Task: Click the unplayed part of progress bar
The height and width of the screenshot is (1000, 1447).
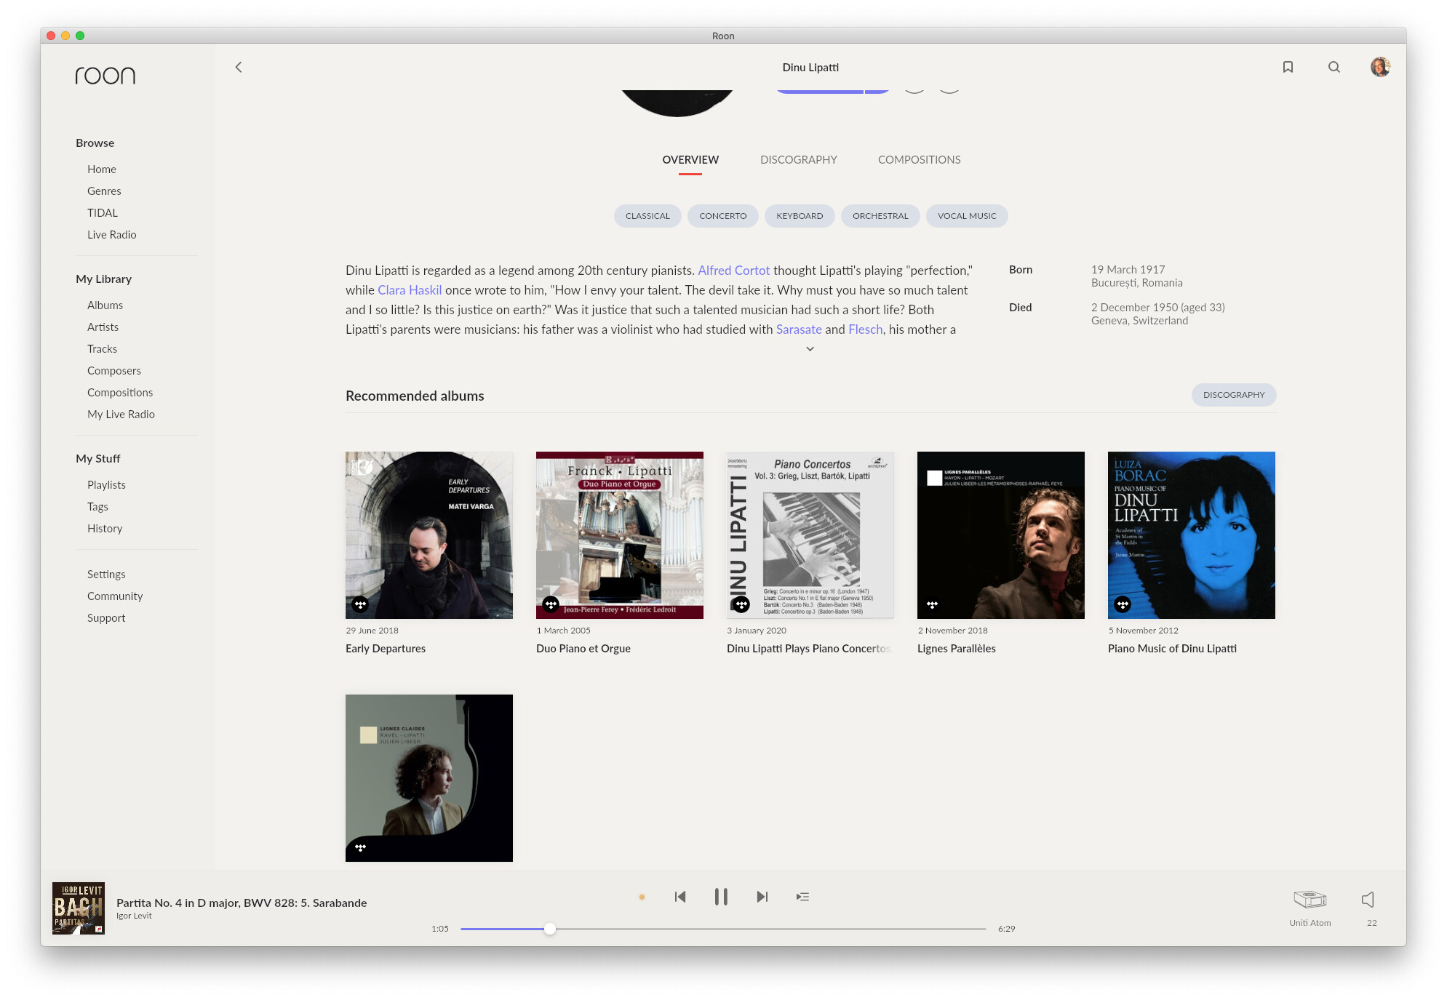Action: (771, 929)
